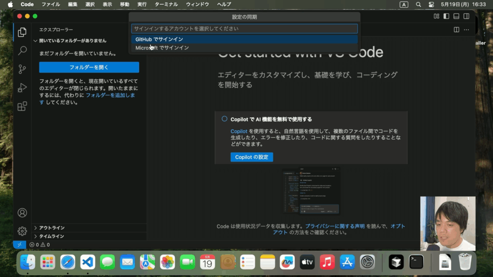Toggle the primary sidebar layout button

[x=446, y=16]
